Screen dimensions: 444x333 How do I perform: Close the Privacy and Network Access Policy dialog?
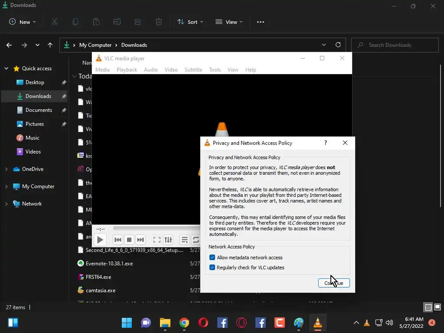point(345,143)
